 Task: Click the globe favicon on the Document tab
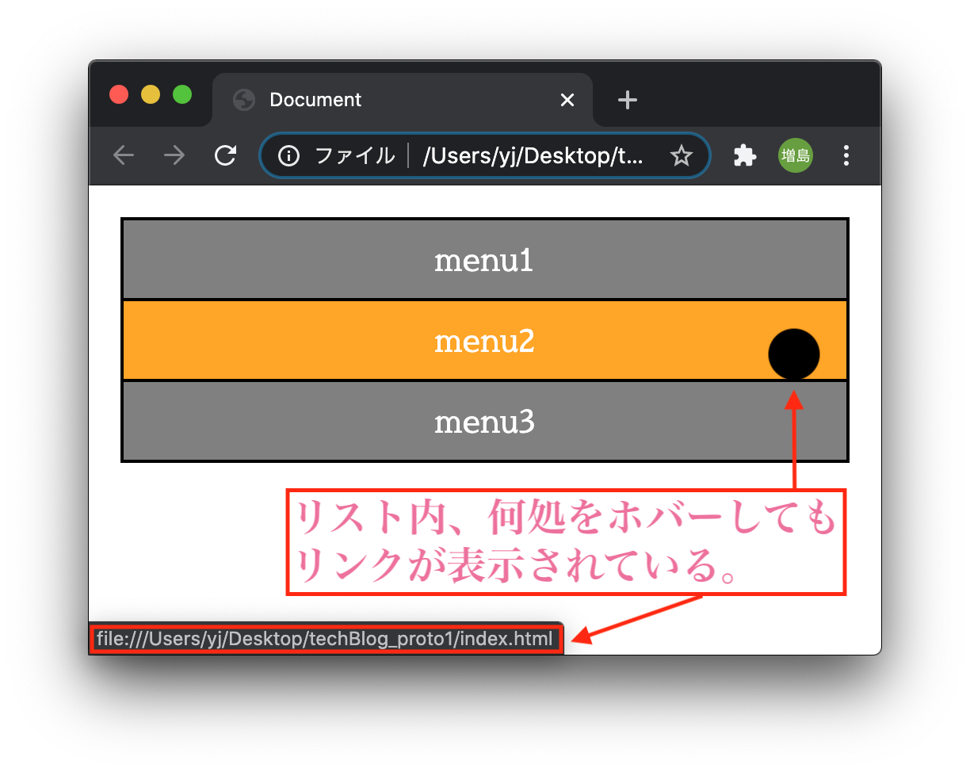point(243,100)
